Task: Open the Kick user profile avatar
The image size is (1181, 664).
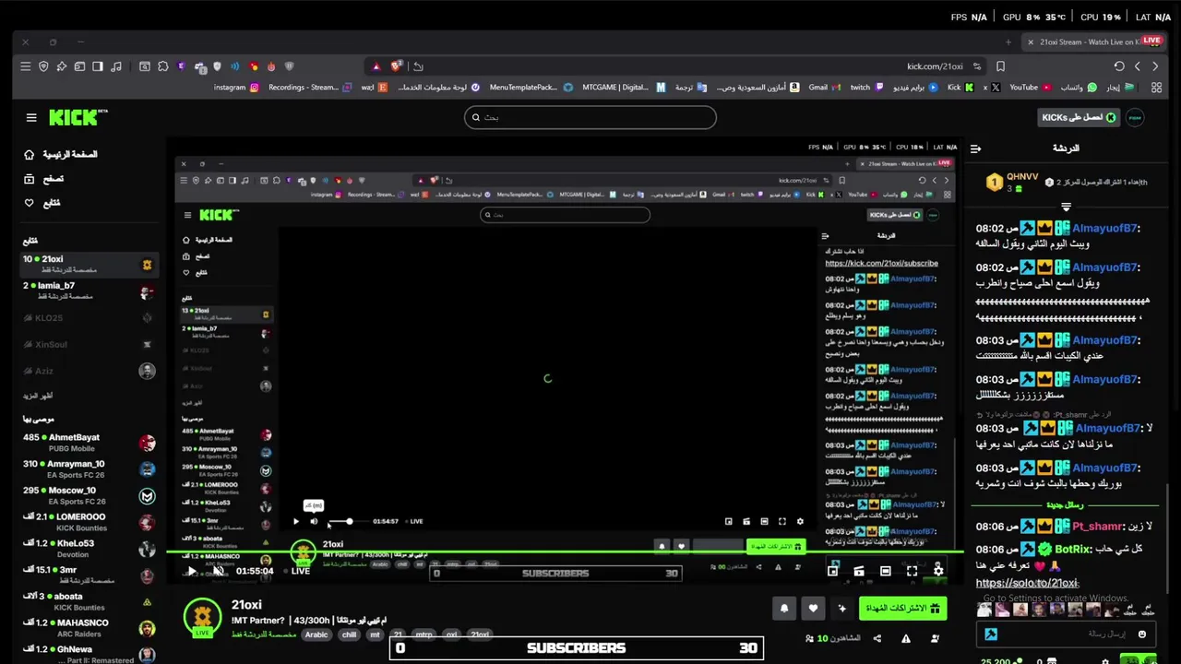Action: click(1135, 117)
